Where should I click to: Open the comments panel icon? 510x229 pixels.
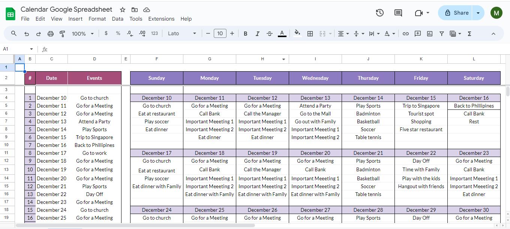pos(398,13)
